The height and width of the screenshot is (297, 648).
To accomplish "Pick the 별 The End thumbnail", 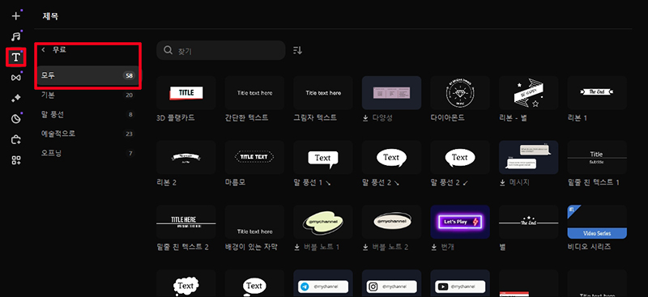I will tap(529, 222).
